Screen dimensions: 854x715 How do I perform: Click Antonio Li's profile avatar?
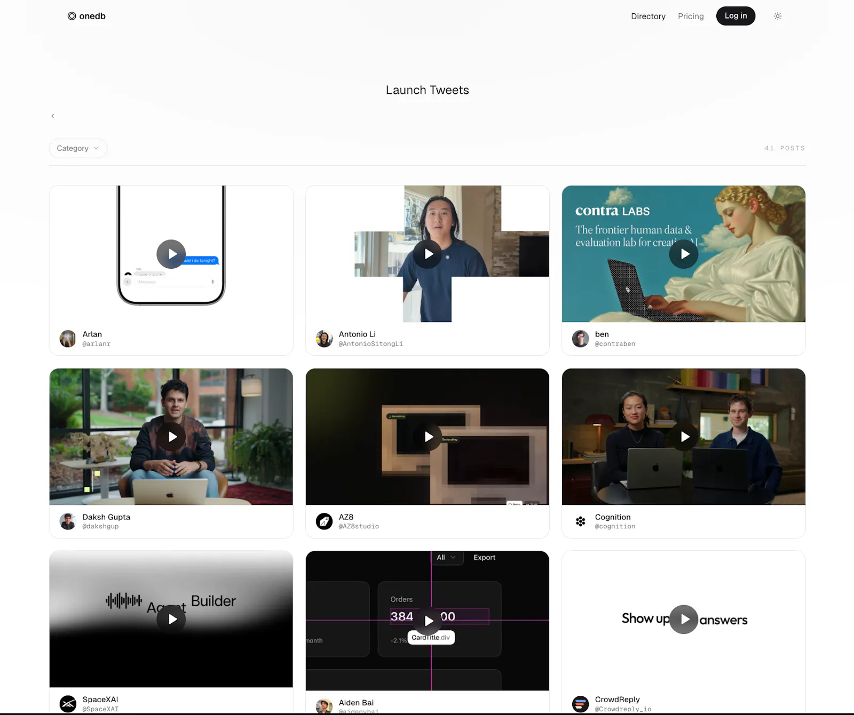324,339
